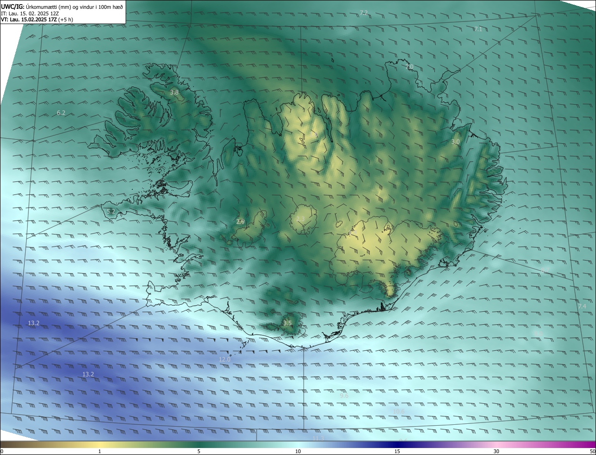Click the 50 tick label on colour scale
Image resolution: width=596 pixels, height=455 pixels.
coord(592,451)
